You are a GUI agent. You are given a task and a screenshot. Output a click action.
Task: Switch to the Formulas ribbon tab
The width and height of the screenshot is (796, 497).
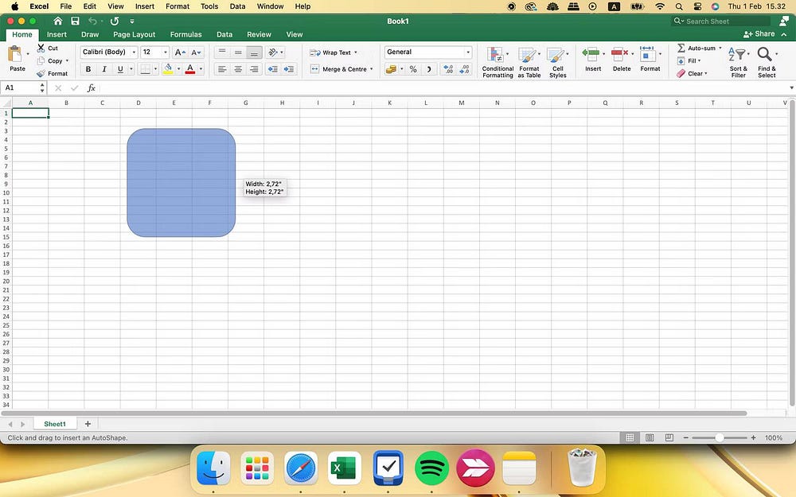pyautogui.click(x=185, y=34)
